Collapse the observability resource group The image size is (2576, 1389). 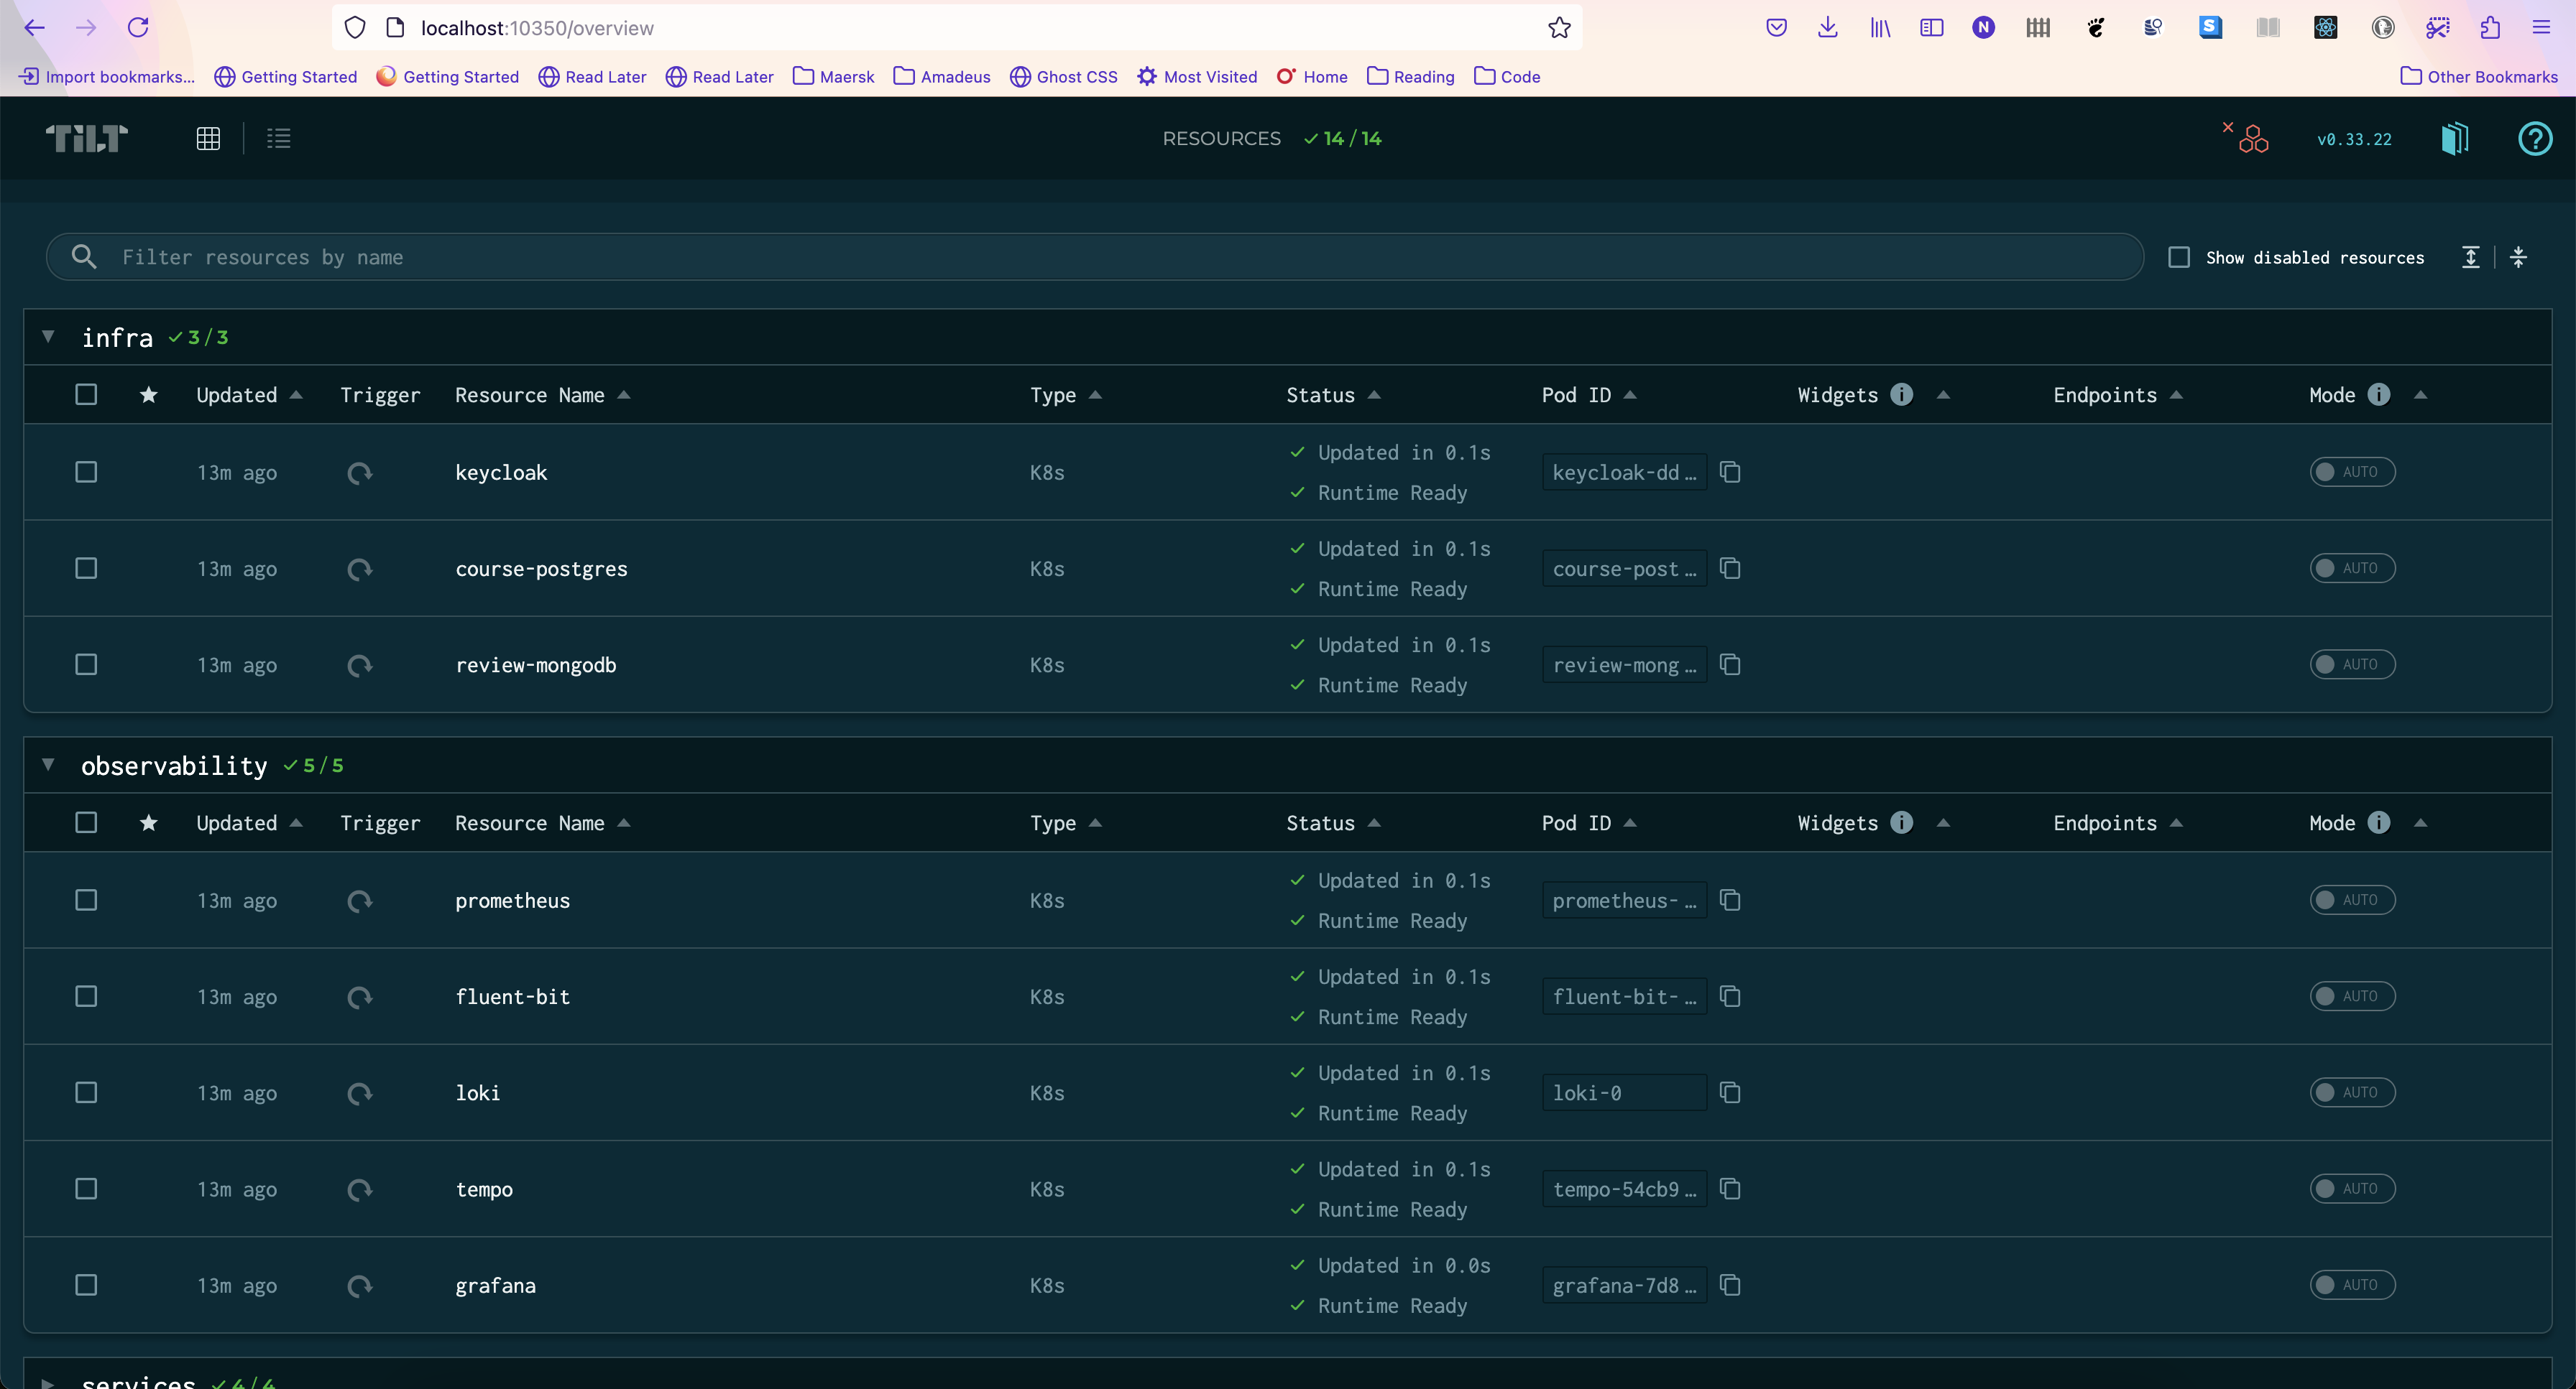(48, 764)
